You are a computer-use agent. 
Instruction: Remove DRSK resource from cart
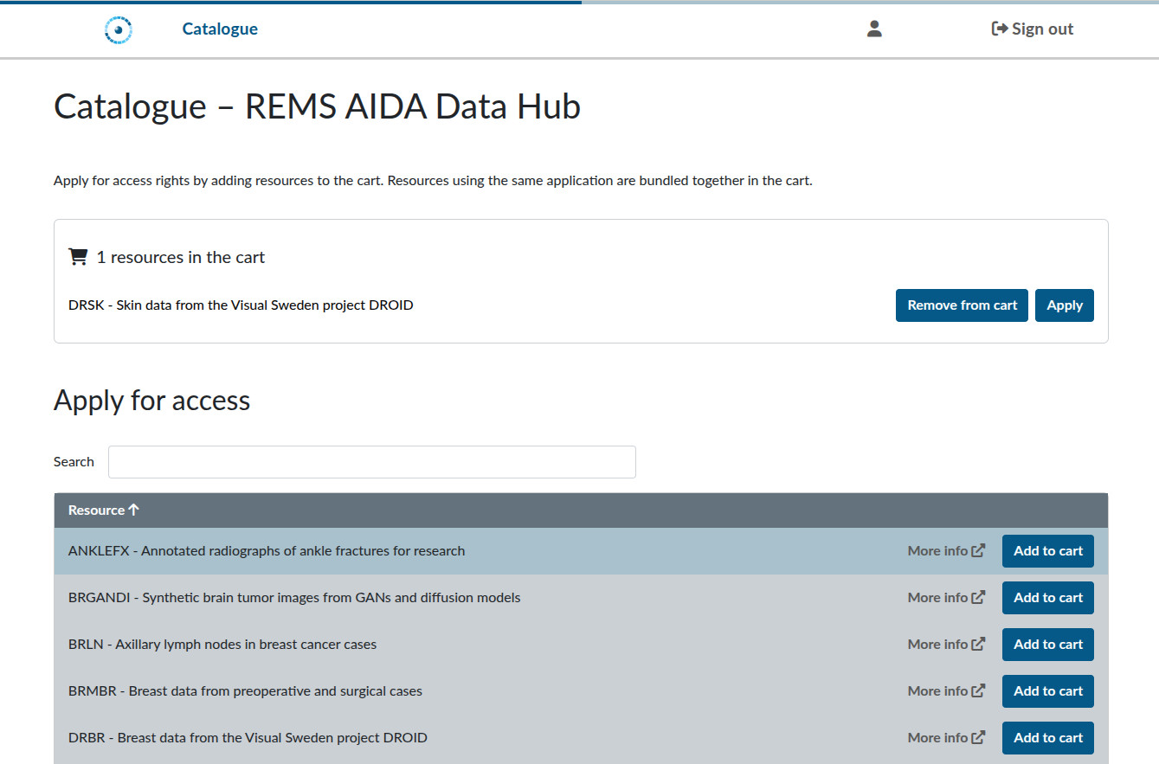(962, 305)
